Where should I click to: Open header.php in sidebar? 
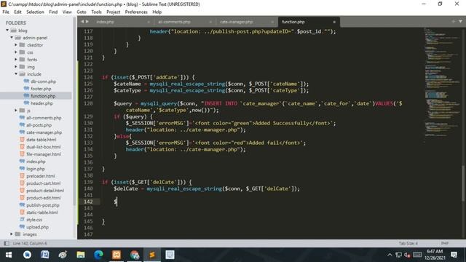click(x=42, y=103)
